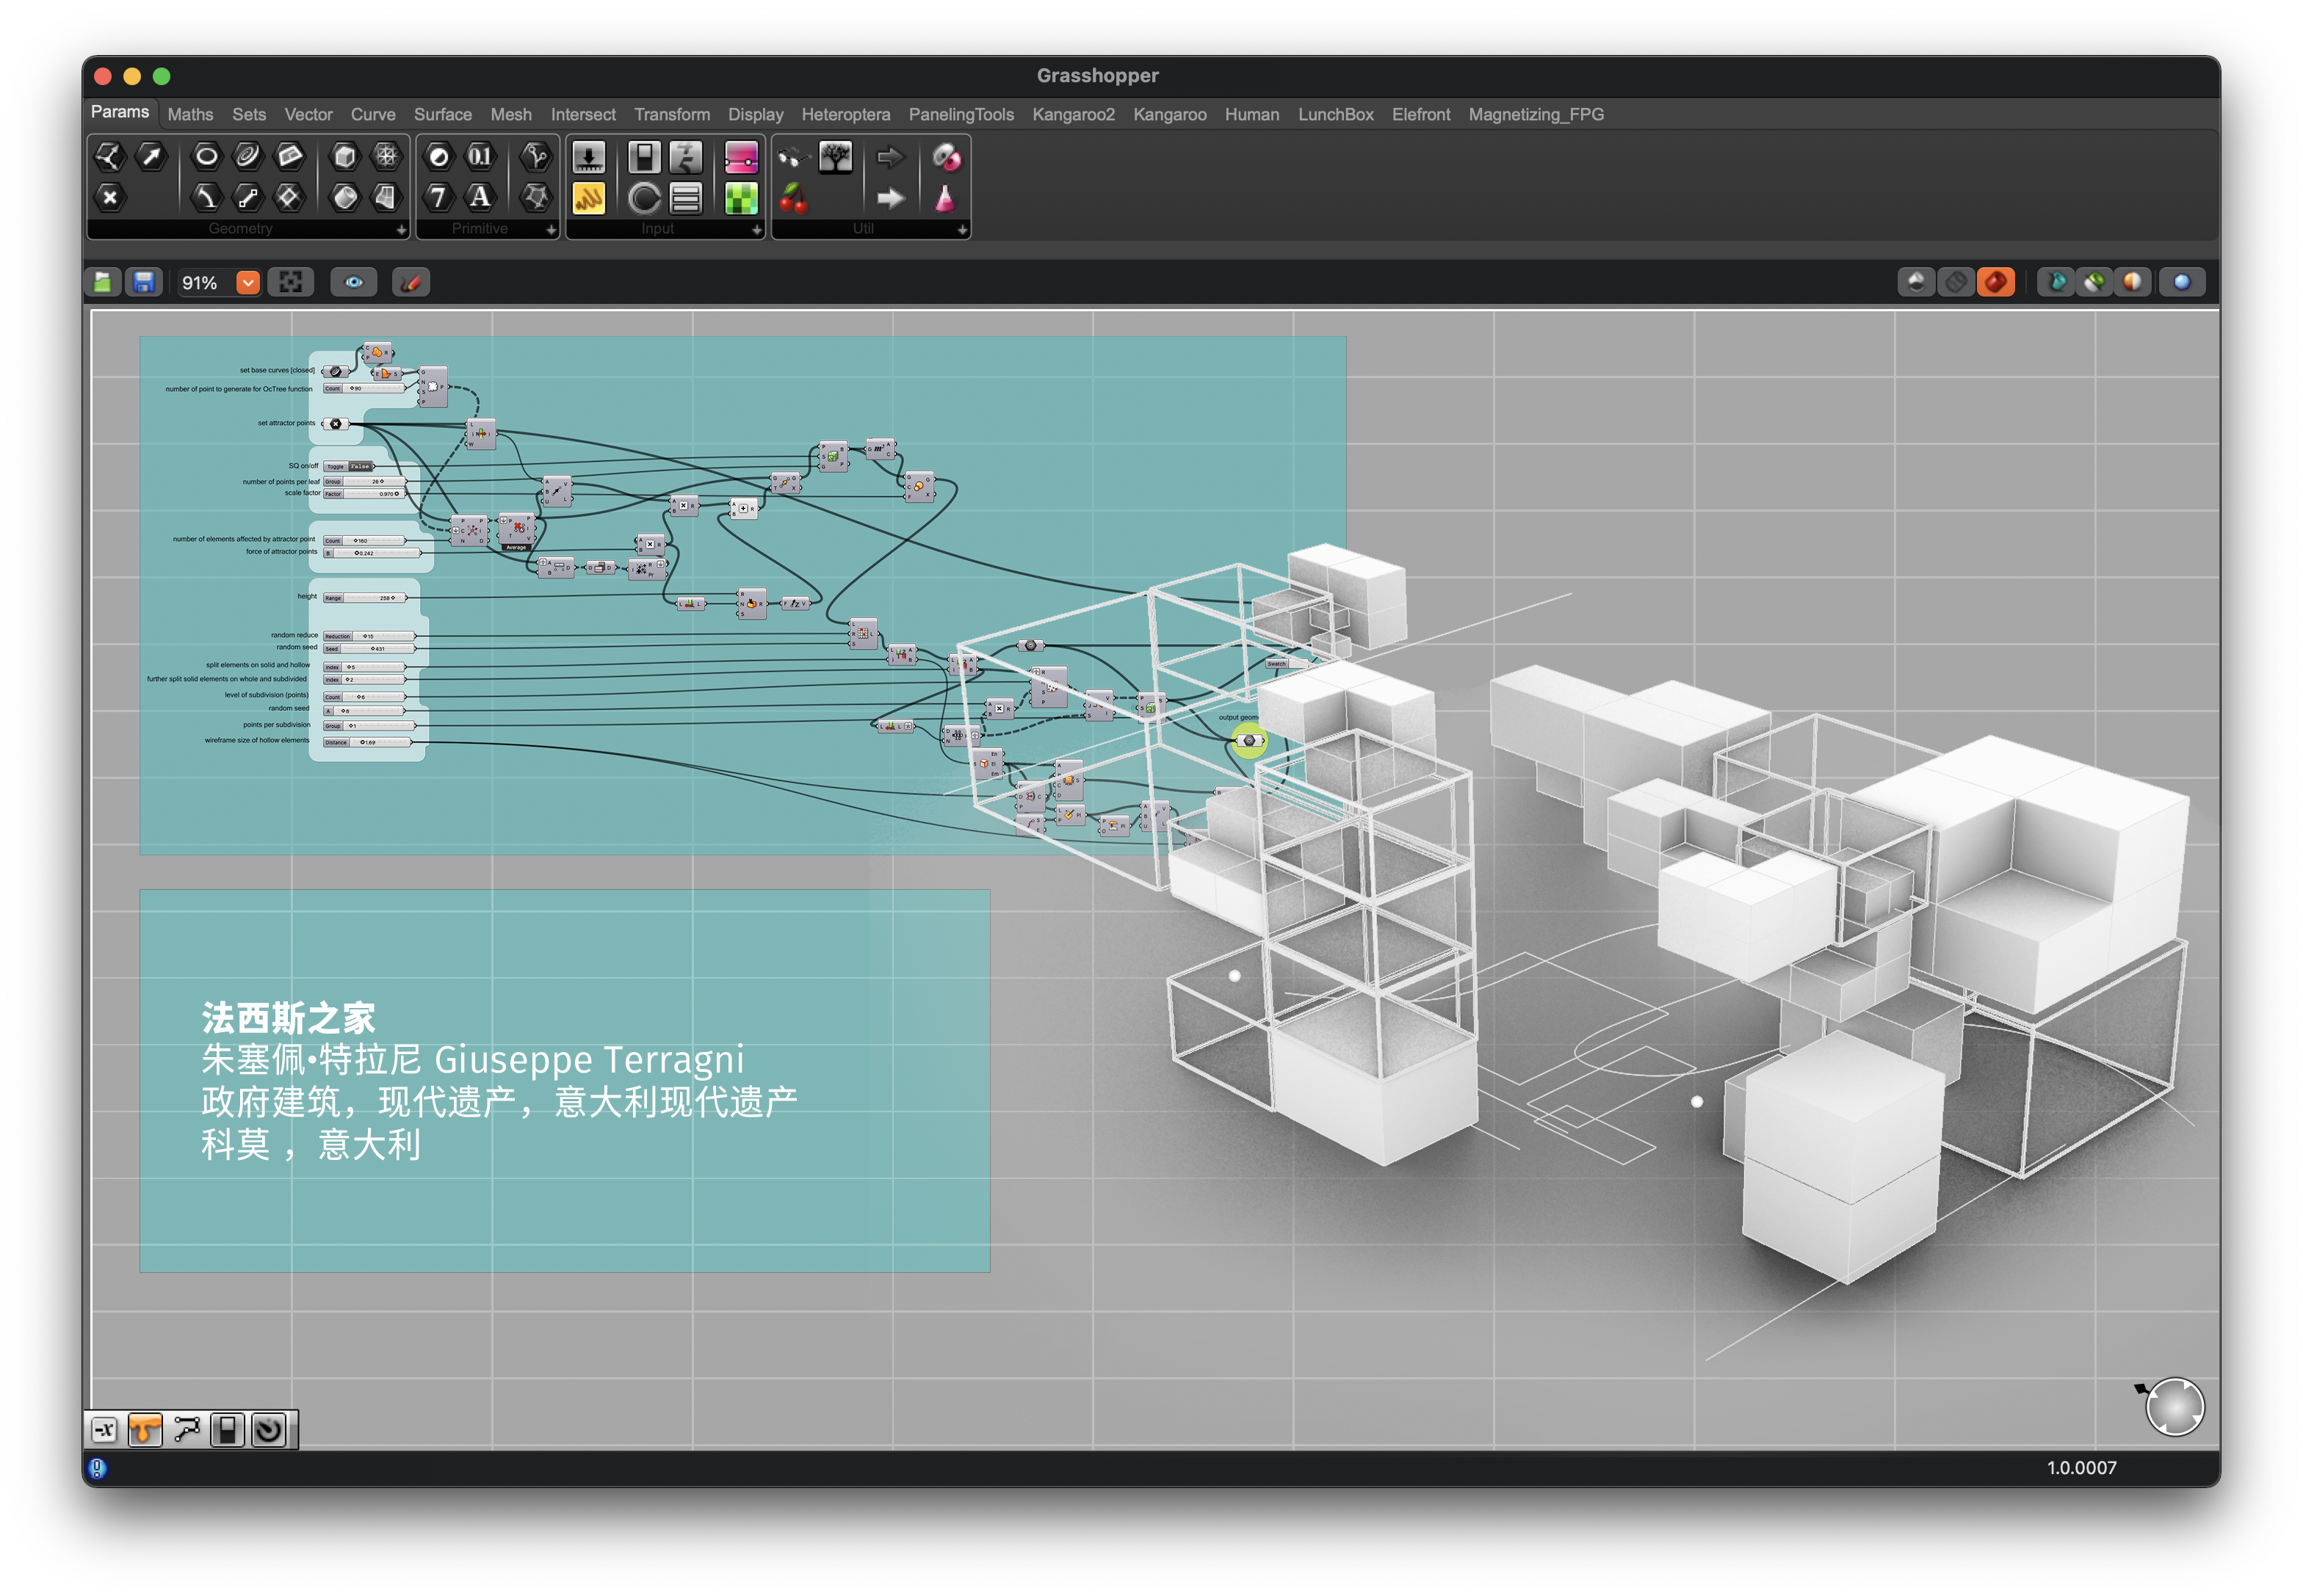
Task: Pick the Number Slider icon in Input
Action: [588, 157]
